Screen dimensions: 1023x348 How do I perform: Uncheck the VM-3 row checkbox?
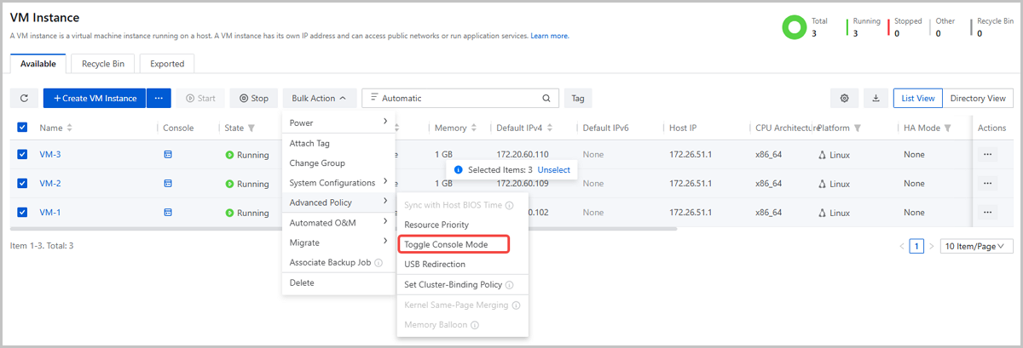[x=23, y=154]
